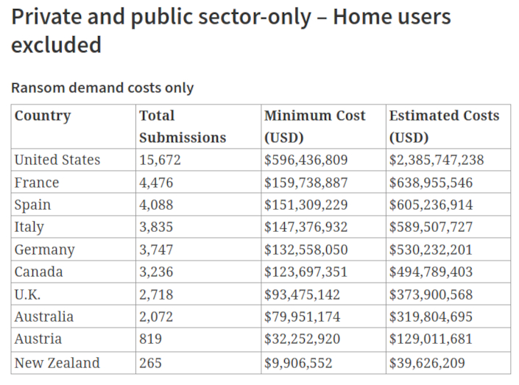Click the Canada country cell
519x385 pixels.
[39, 272]
